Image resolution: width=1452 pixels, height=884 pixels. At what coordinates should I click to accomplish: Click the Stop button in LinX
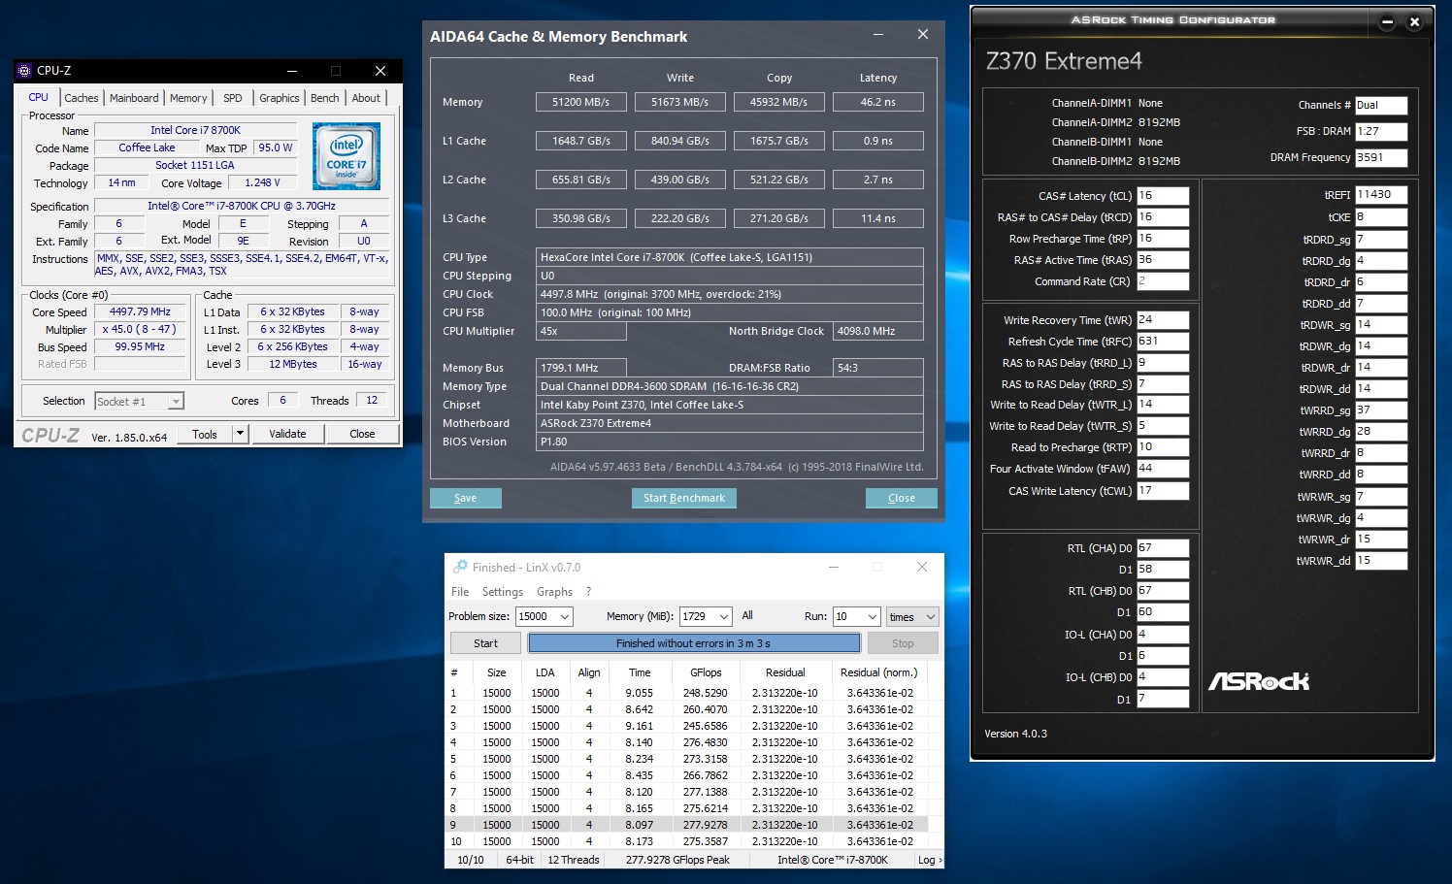point(903,643)
